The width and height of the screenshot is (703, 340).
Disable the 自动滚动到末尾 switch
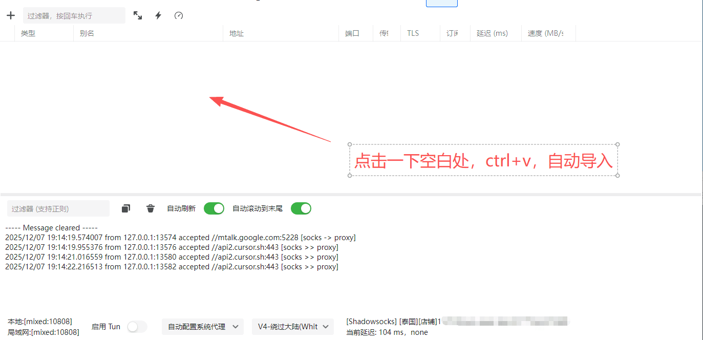pos(301,208)
